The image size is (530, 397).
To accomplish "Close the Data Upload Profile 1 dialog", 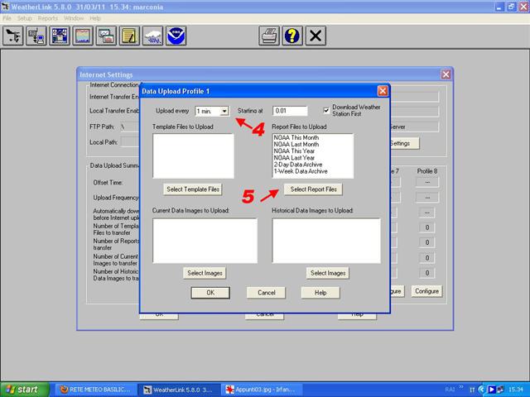I will 383,91.
